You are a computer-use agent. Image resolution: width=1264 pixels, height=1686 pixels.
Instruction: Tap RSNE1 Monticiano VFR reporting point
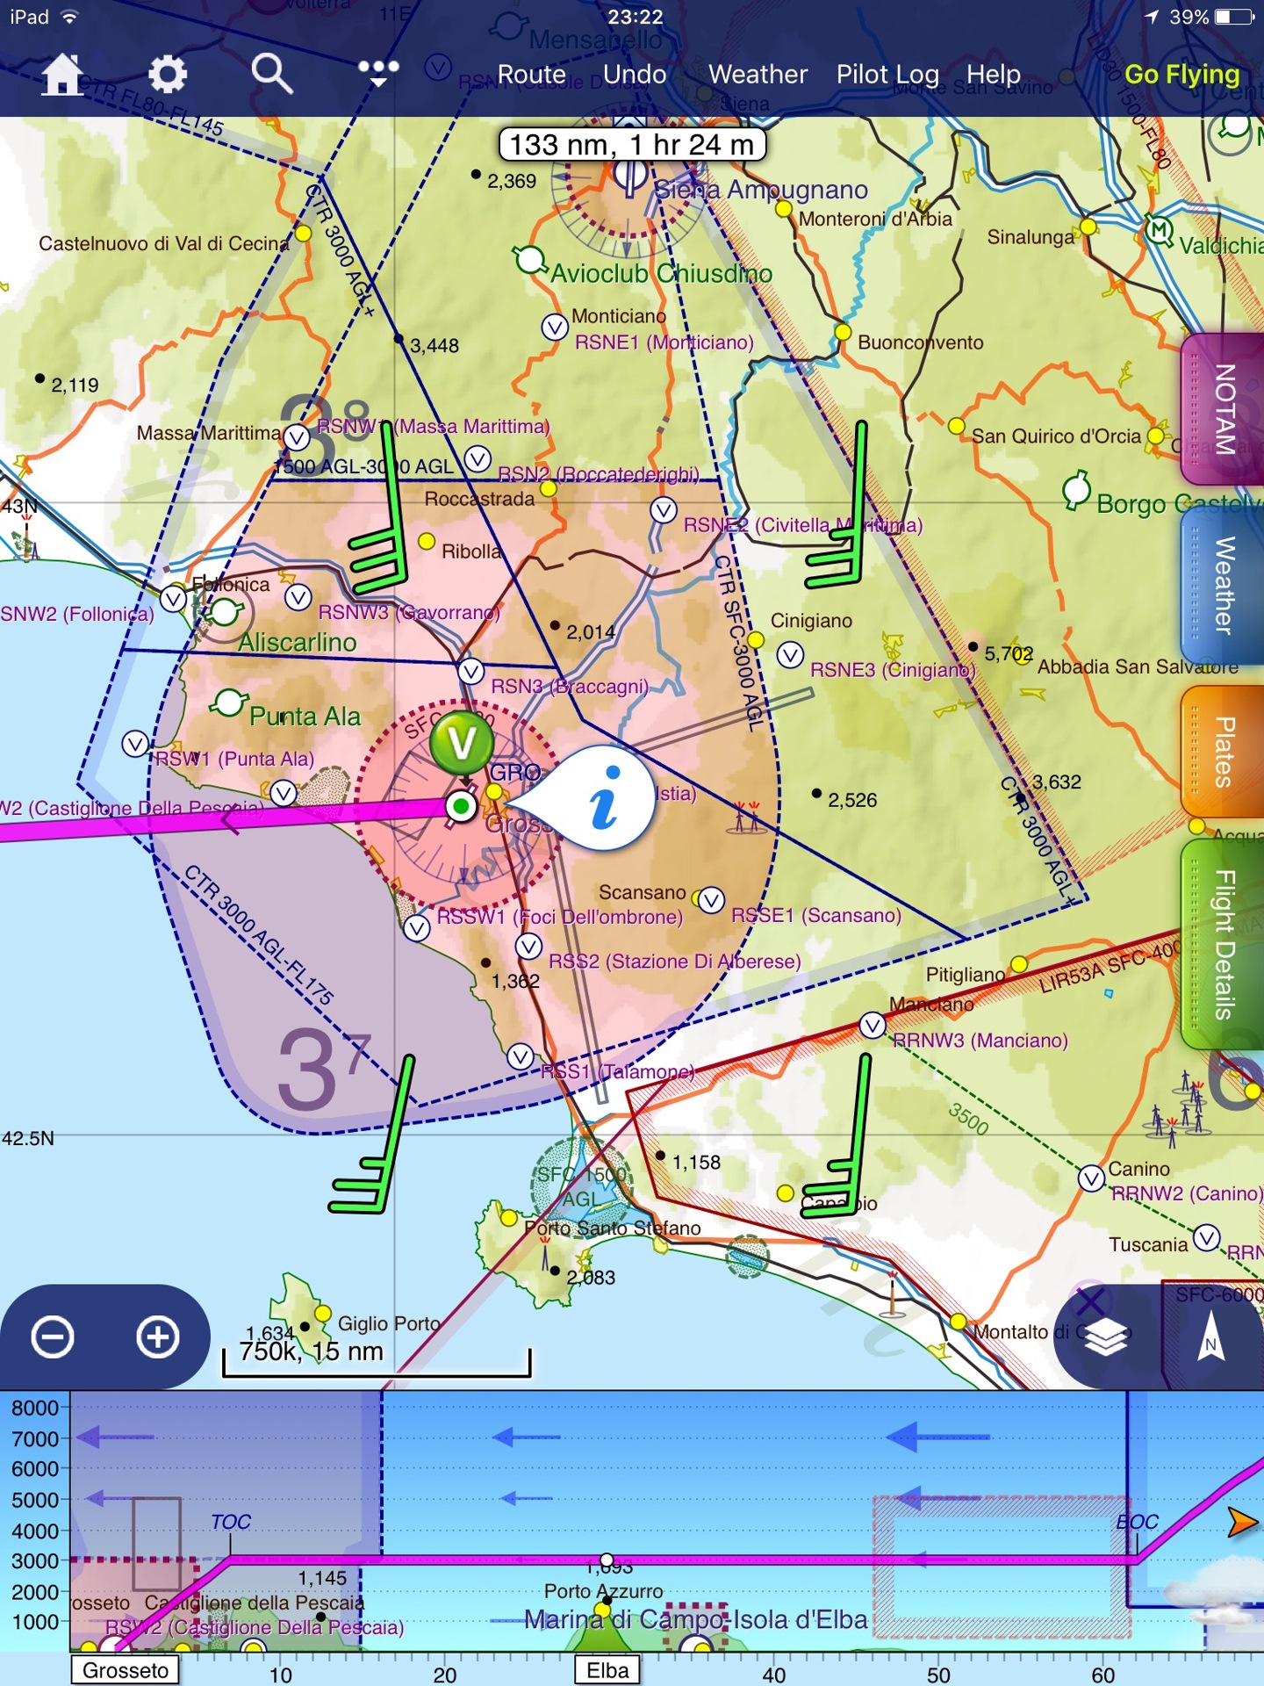[554, 328]
